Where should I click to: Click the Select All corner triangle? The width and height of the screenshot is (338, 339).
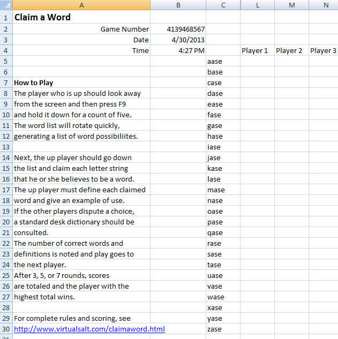click(6, 5)
